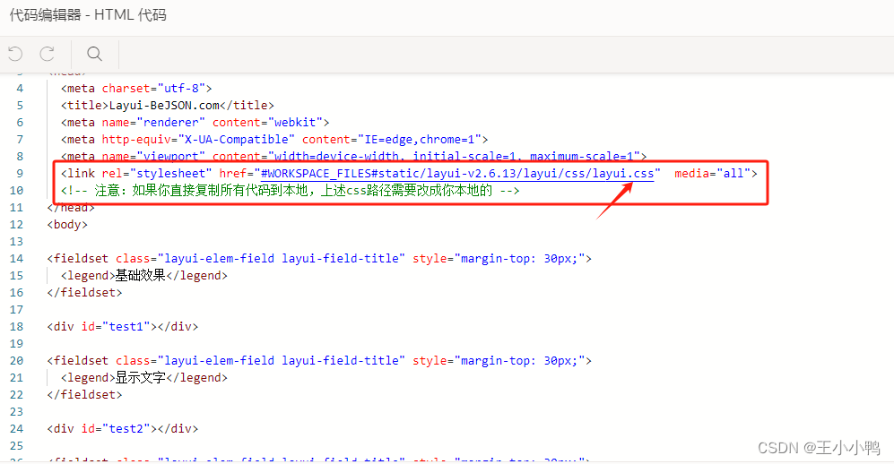Click the "webkit" content value

(x=295, y=123)
